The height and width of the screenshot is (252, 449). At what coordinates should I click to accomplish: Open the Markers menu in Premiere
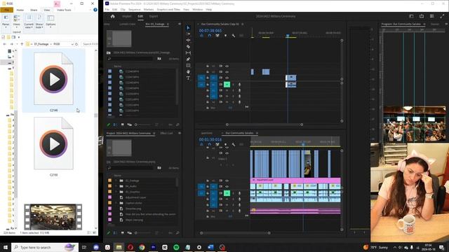149,9
